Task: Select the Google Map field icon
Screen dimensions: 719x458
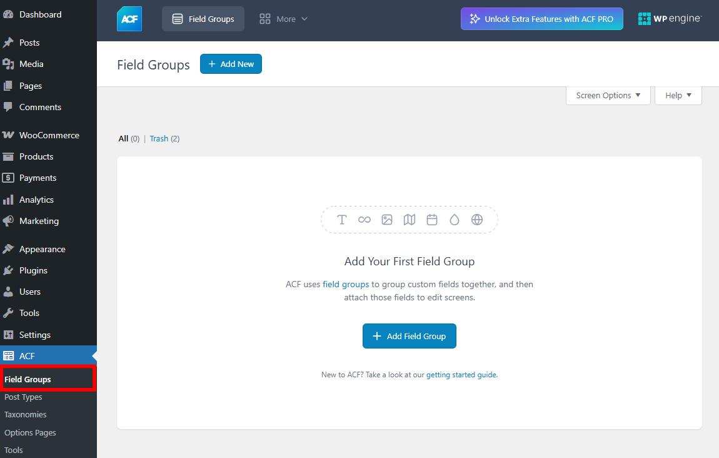Action: (x=410, y=220)
